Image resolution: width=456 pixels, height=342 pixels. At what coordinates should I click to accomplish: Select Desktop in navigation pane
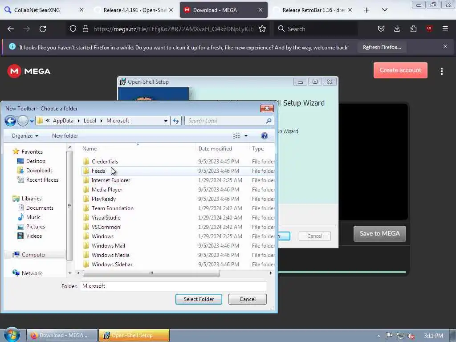coord(36,161)
